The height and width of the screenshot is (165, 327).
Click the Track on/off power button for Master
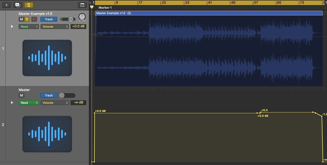pos(67,95)
